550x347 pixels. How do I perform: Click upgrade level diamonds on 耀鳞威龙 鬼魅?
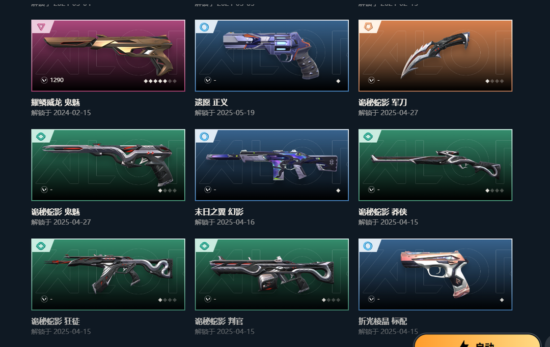pyautogui.click(x=160, y=81)
